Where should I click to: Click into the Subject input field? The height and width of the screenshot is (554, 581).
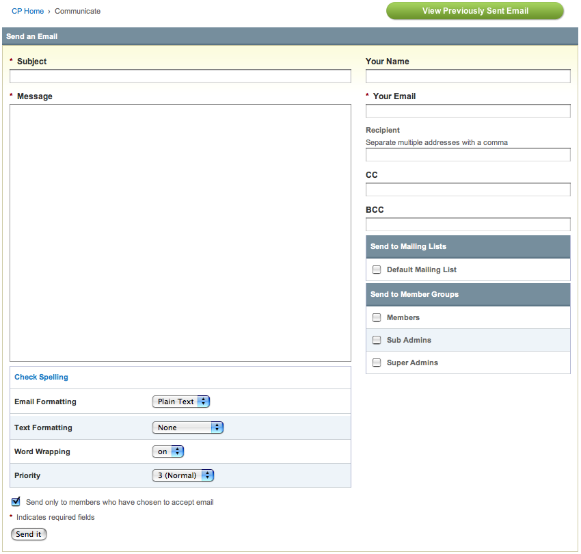pyautogui.click(x=180, y=76)
